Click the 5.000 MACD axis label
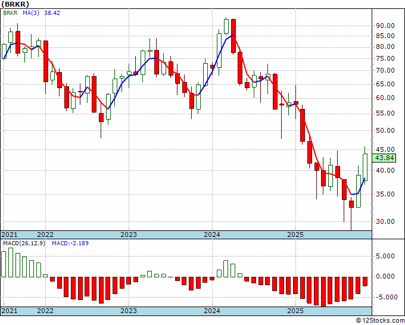The image size is (405, 325). pos(385,256)
